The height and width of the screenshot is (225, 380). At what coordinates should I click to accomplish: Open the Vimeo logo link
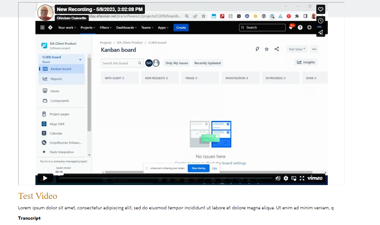315,178
